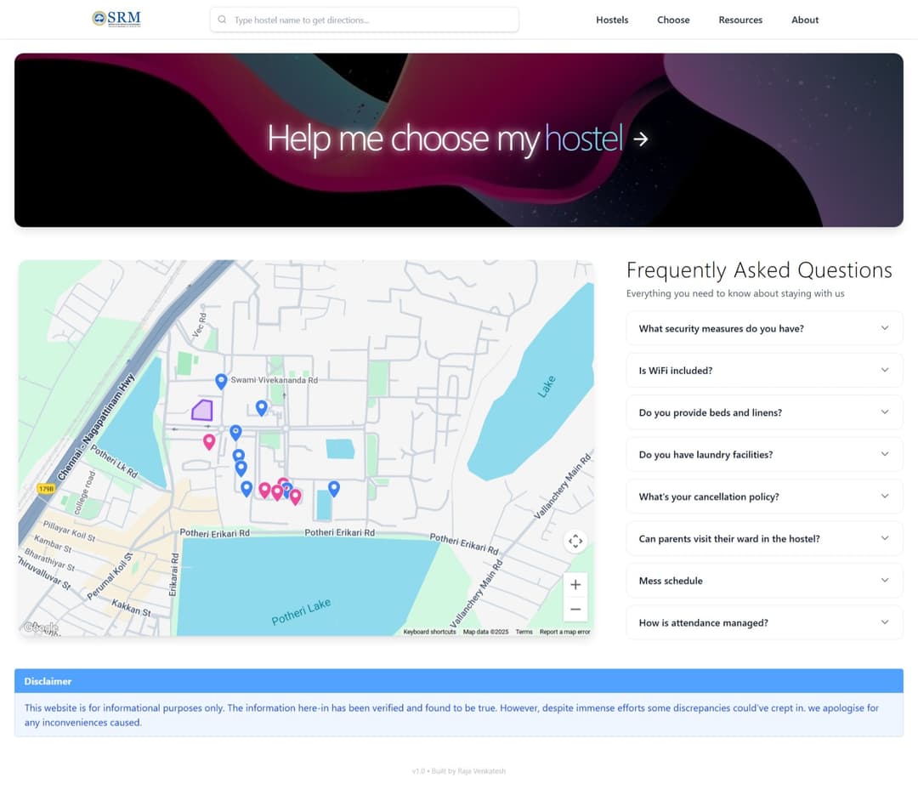918x789 pixels.
Task: Select the lone blue marker near Potheri Erikari Rd
Action: pyautogui.click(x=333, y=487)
